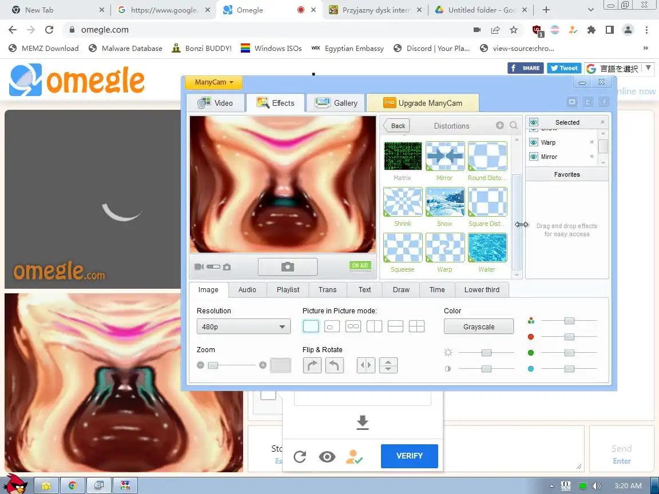Toggle the ON AIR indicator

coord(360,265)
